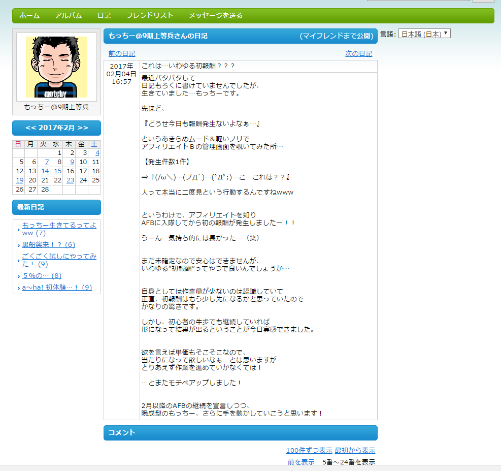Screen dimensions: 501x471
Task: Open diary entry 黒船襲来！？(6)
Action: click(48, 245)
